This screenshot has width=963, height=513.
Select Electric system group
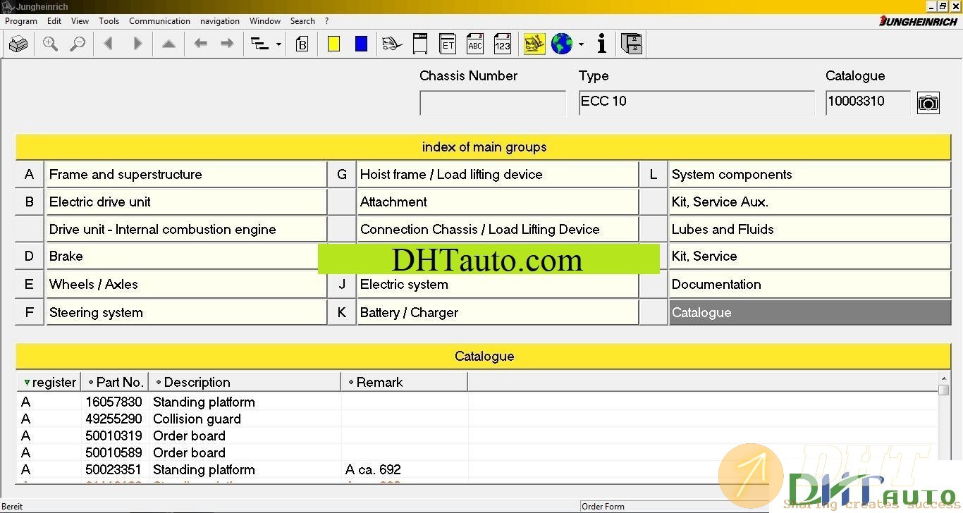coord(498,285)
